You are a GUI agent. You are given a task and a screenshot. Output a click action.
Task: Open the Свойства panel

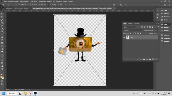pos(166,35)
